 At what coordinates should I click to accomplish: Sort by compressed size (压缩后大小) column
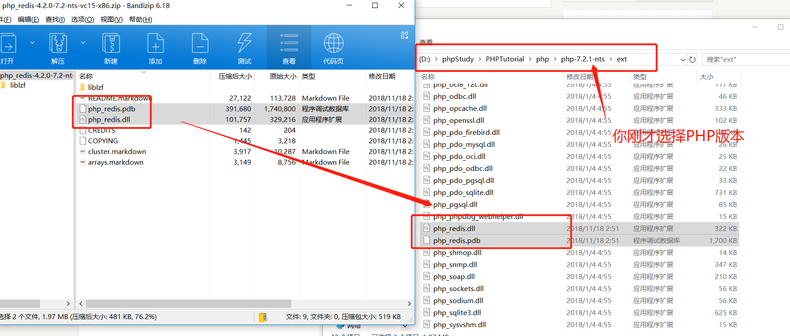235,76
